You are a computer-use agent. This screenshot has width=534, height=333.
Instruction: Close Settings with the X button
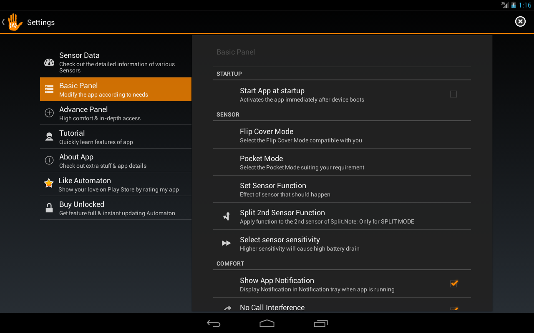tap(520, 22)
